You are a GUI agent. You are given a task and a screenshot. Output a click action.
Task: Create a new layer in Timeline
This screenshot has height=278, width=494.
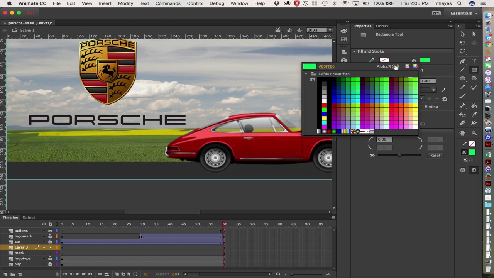(x=5, y=274)
